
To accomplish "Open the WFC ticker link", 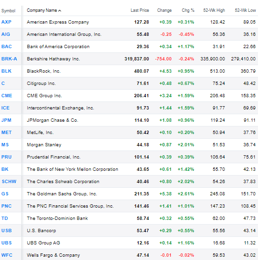I will pyautogui.click(x=7, y=255).
